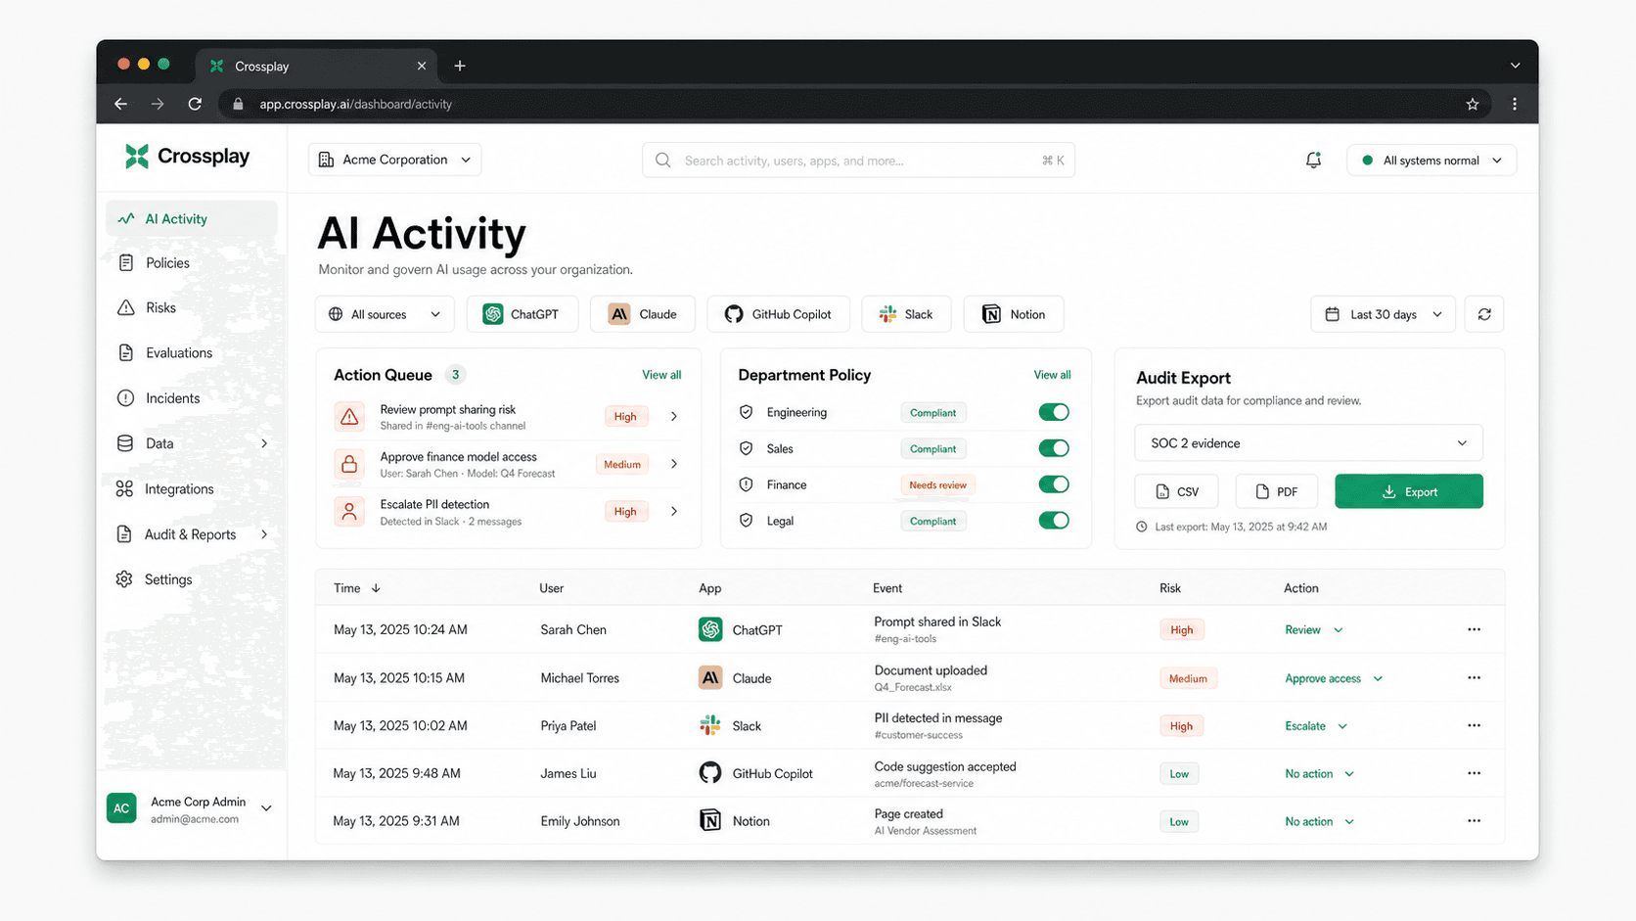The height and width of the screenshot is (921, 1636).
Task: Filter by GitHub Copilot source
Action: pyautogui.click(x=779, y=314)
